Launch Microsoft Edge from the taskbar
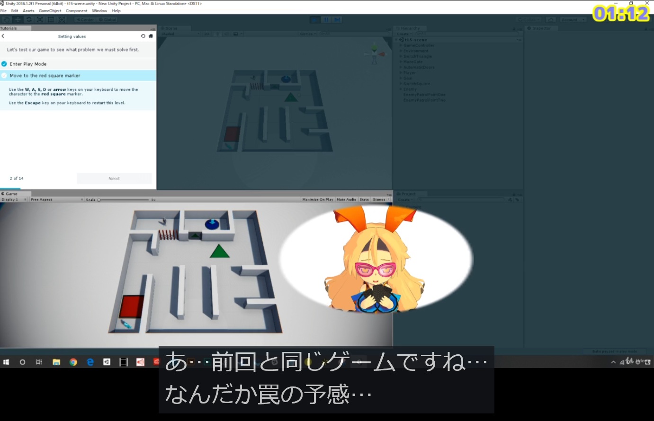The height and width of the screenshot is (421, 654). pyautogui.click(x=90, y=362)
